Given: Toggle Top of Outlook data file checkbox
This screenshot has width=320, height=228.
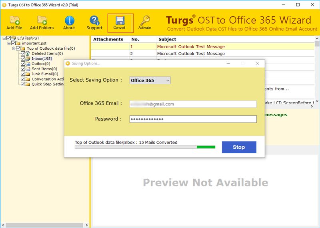Looking at the screenshot, I should (18, 48).
